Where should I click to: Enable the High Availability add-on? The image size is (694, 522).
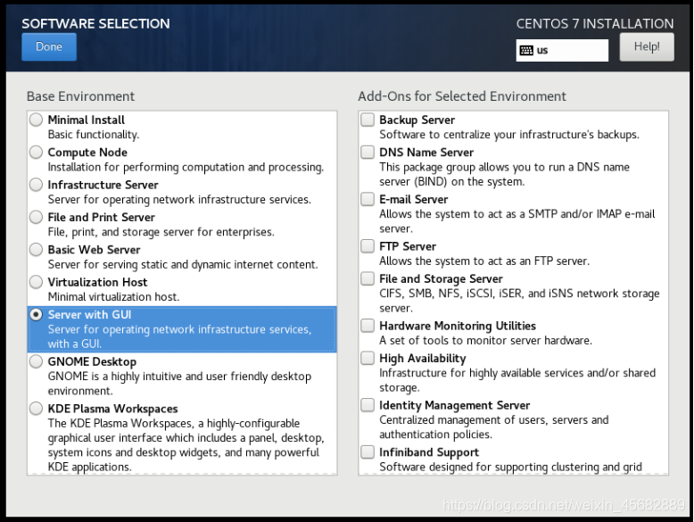tap(368, 358)
